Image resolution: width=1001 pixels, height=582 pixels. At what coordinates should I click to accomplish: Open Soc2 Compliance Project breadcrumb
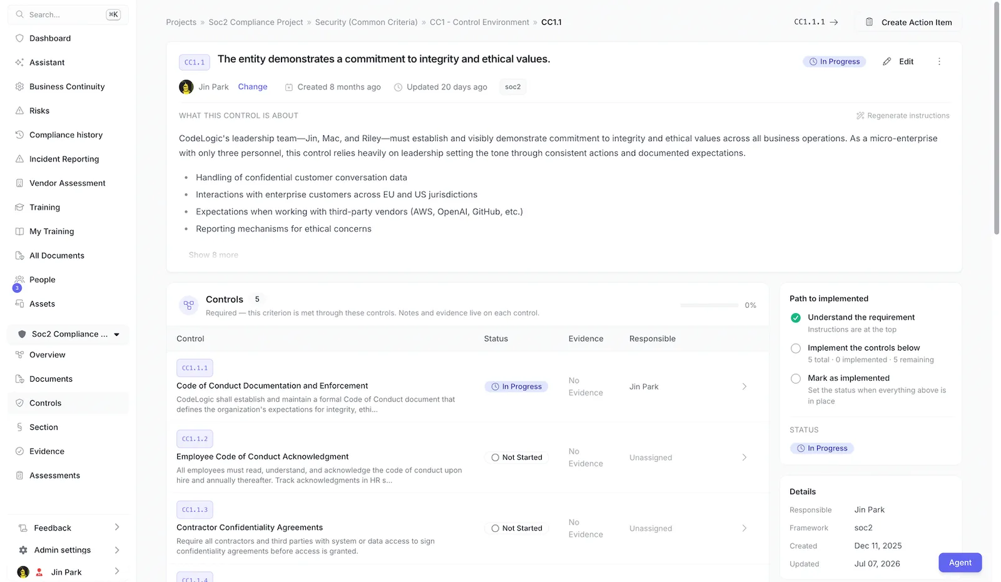[255, 22]
